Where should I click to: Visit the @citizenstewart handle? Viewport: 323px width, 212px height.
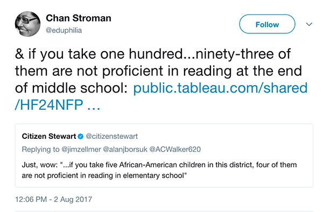coord(111,136)
